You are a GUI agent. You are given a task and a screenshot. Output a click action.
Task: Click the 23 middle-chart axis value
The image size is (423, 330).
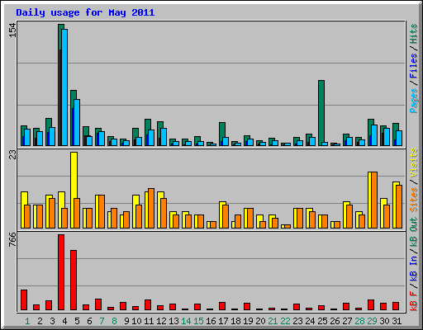pos(12,155)
